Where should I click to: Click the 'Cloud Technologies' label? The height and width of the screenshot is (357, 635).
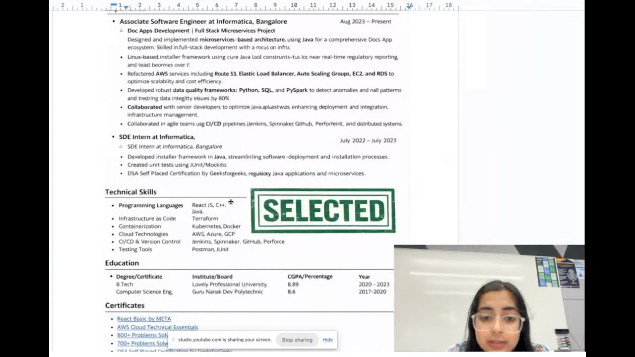click(x=143, y=234)
